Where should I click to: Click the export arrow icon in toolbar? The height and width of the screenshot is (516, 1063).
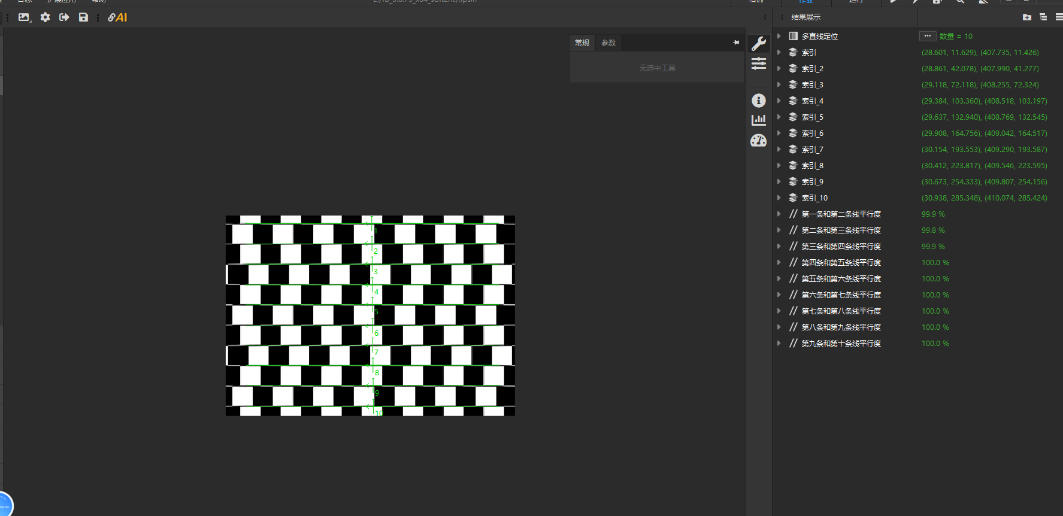(x=64, y=17)
